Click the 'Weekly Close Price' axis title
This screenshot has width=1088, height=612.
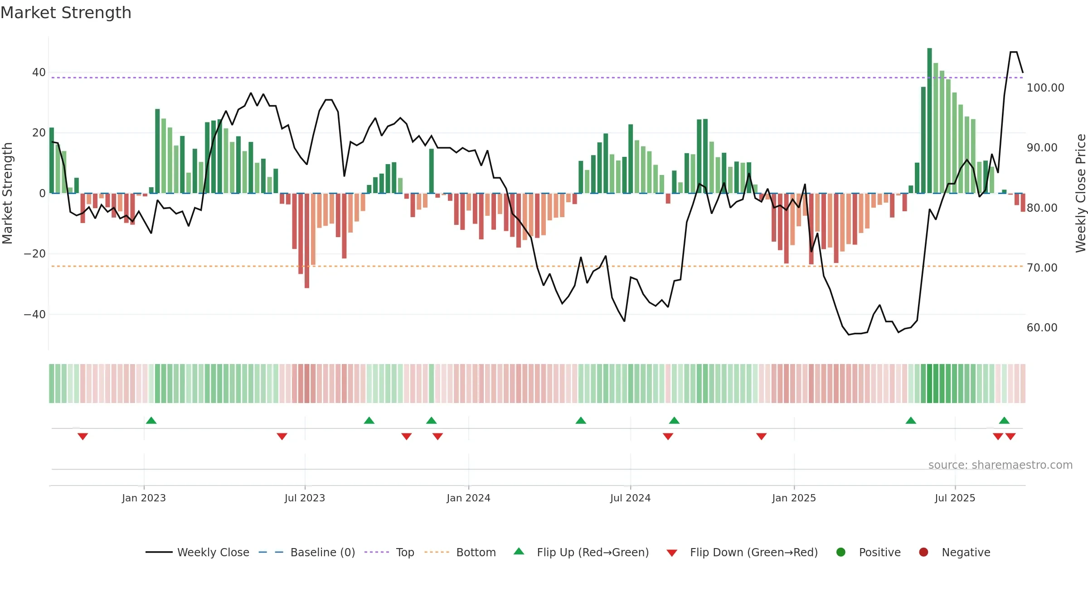1081,193
